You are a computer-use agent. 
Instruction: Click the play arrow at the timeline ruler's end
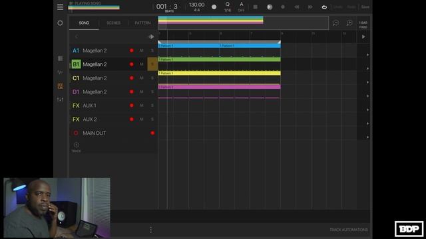[363, 37]
